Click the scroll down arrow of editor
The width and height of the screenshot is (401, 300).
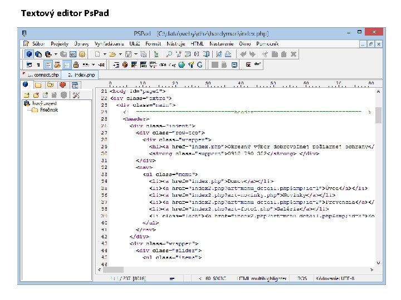click(x=378, y=263)
